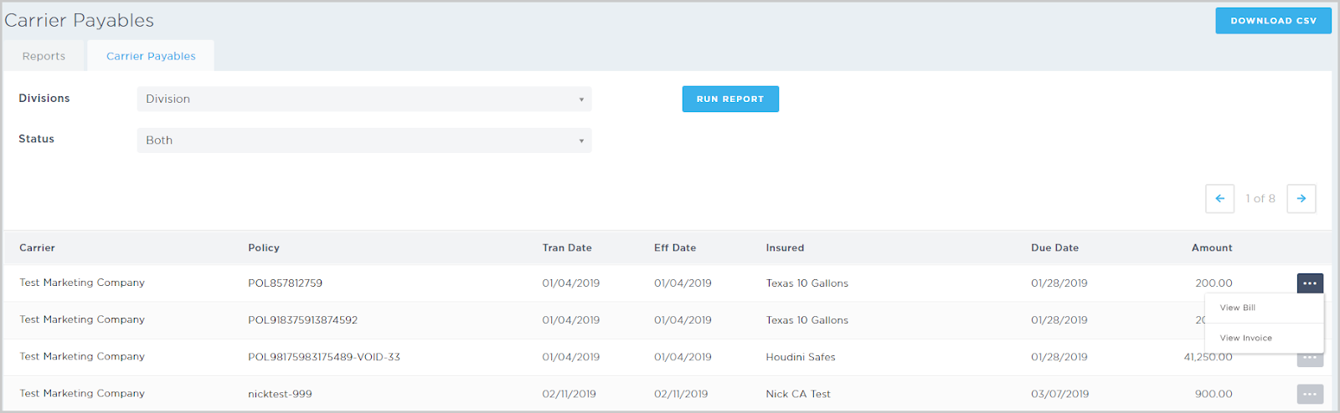Click the Carrier column header
Viewport: 1340px width, 413px height.
coord(38,247)
